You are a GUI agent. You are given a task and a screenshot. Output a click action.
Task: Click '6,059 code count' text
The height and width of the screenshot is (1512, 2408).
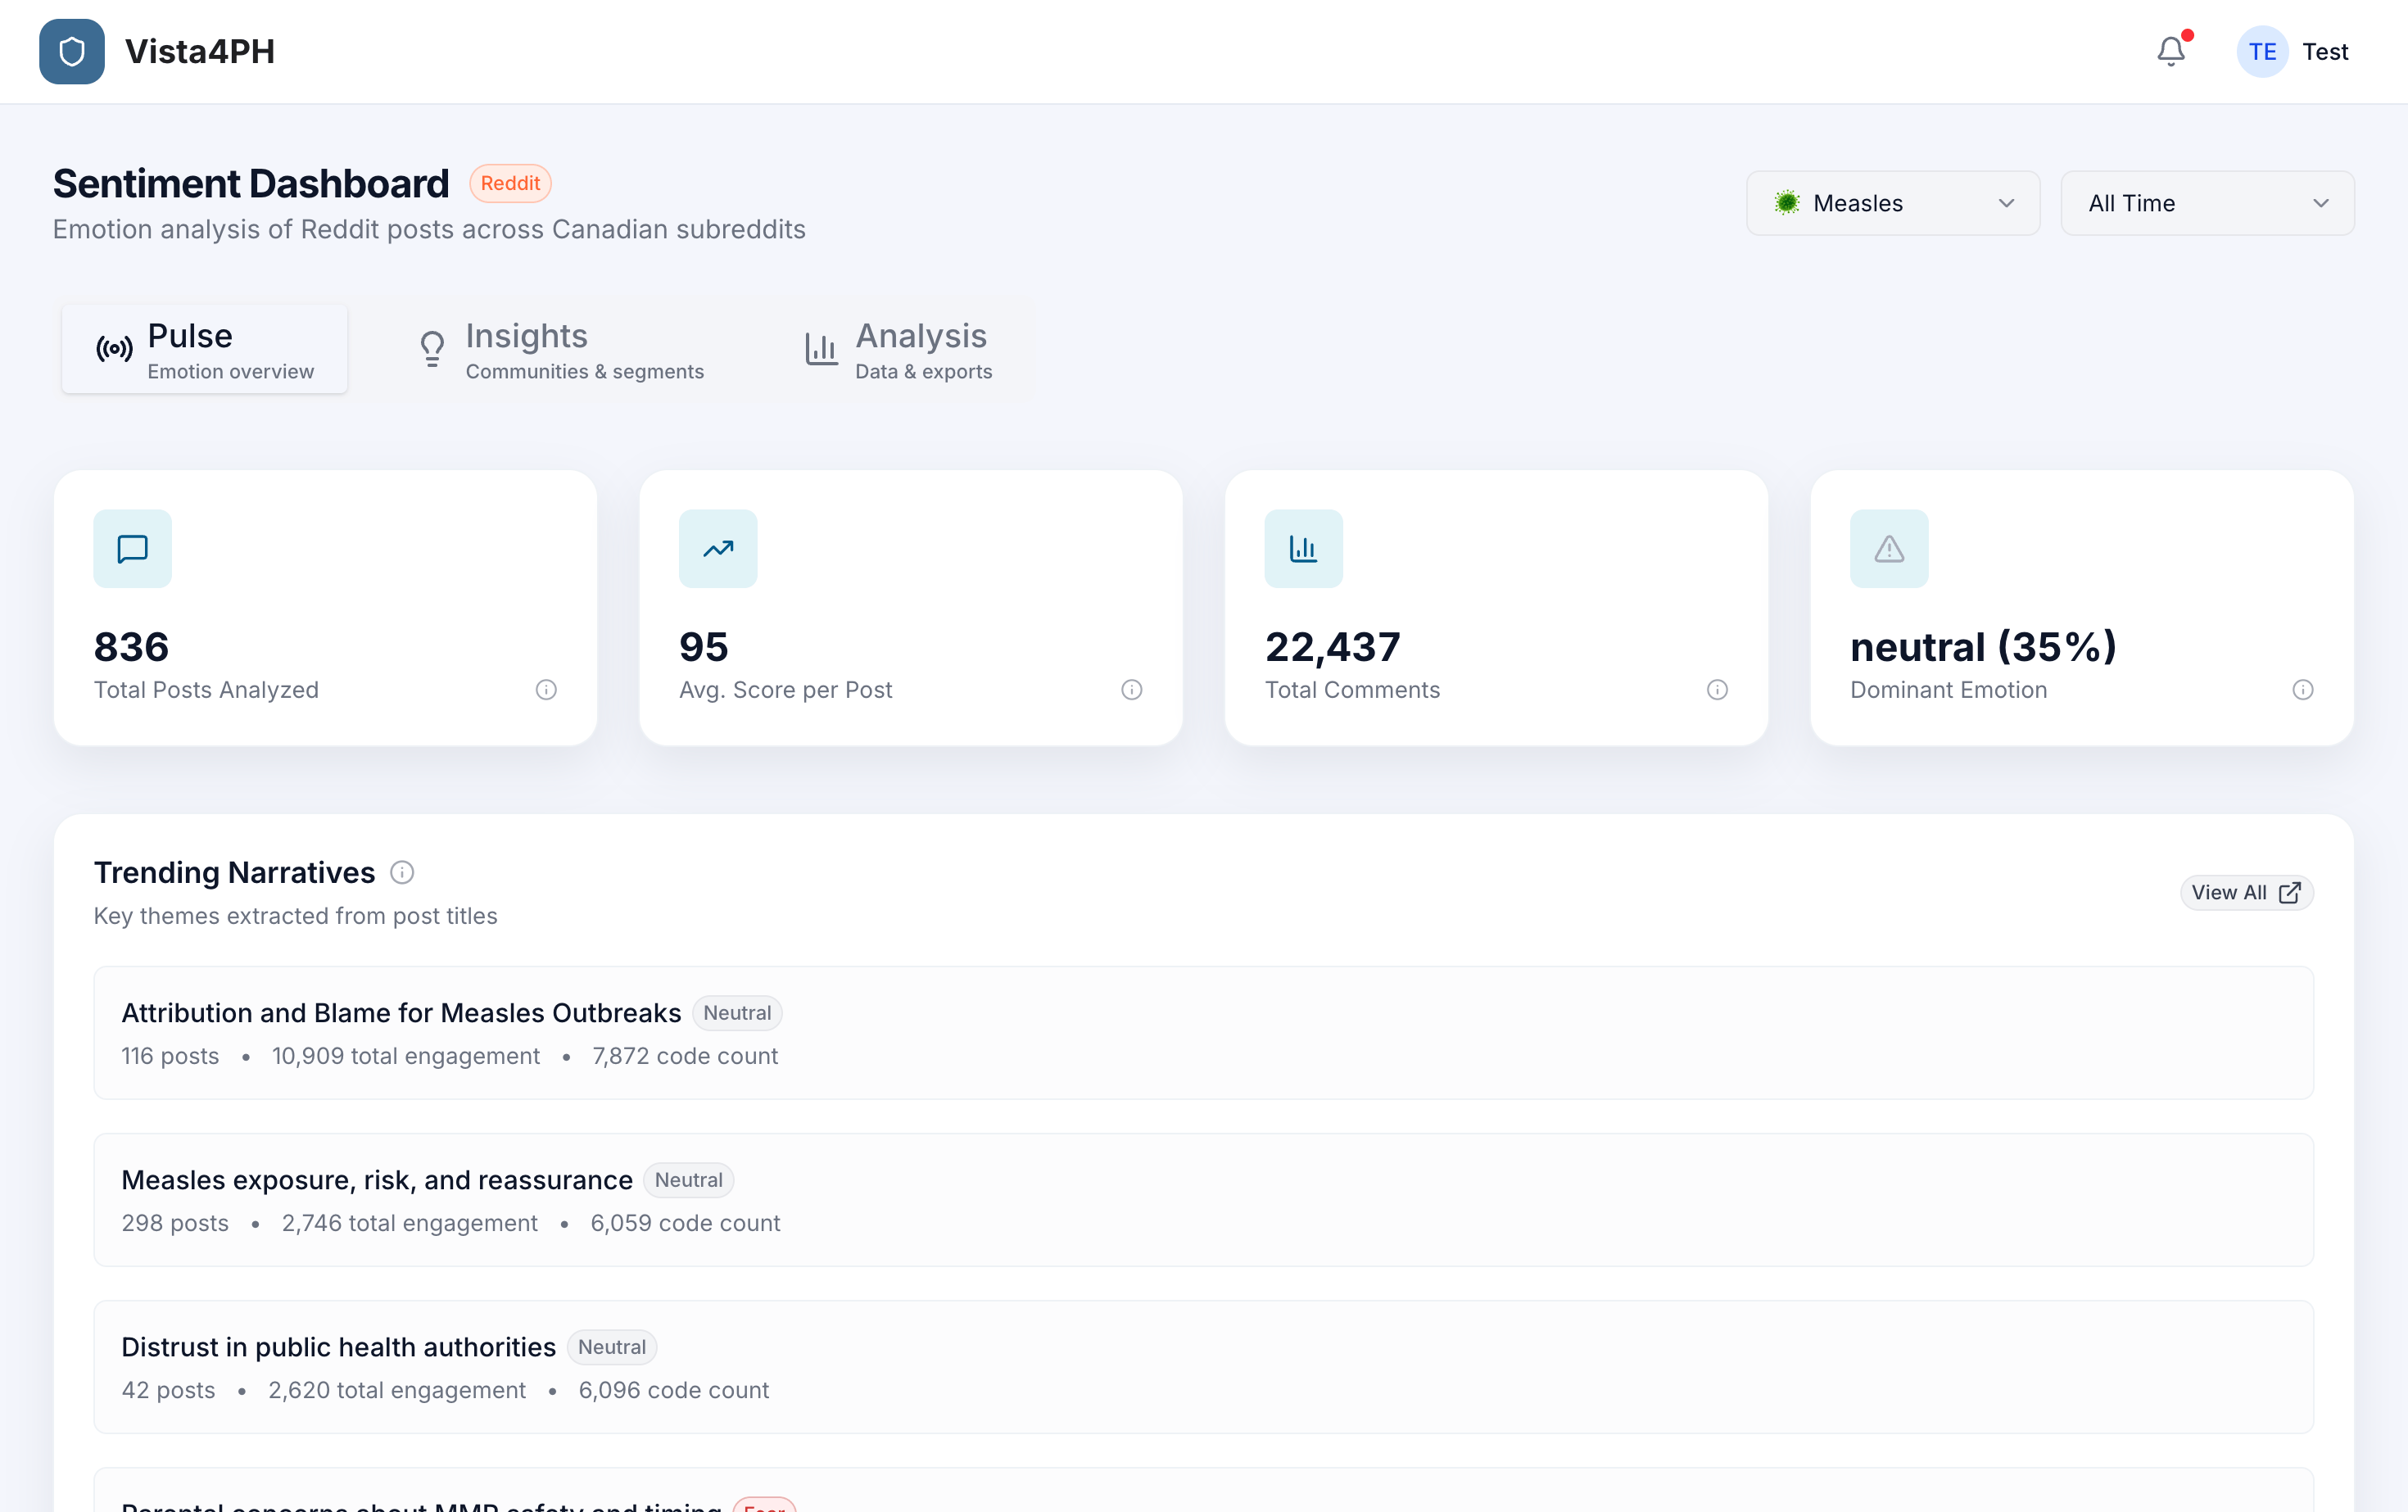point(685,1223)
